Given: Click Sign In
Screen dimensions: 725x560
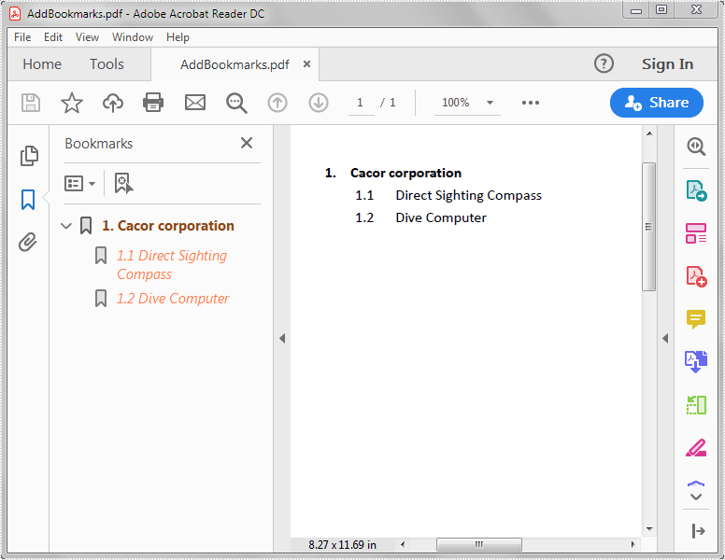Looking at the screenshot, I should (x=667, y=63).
